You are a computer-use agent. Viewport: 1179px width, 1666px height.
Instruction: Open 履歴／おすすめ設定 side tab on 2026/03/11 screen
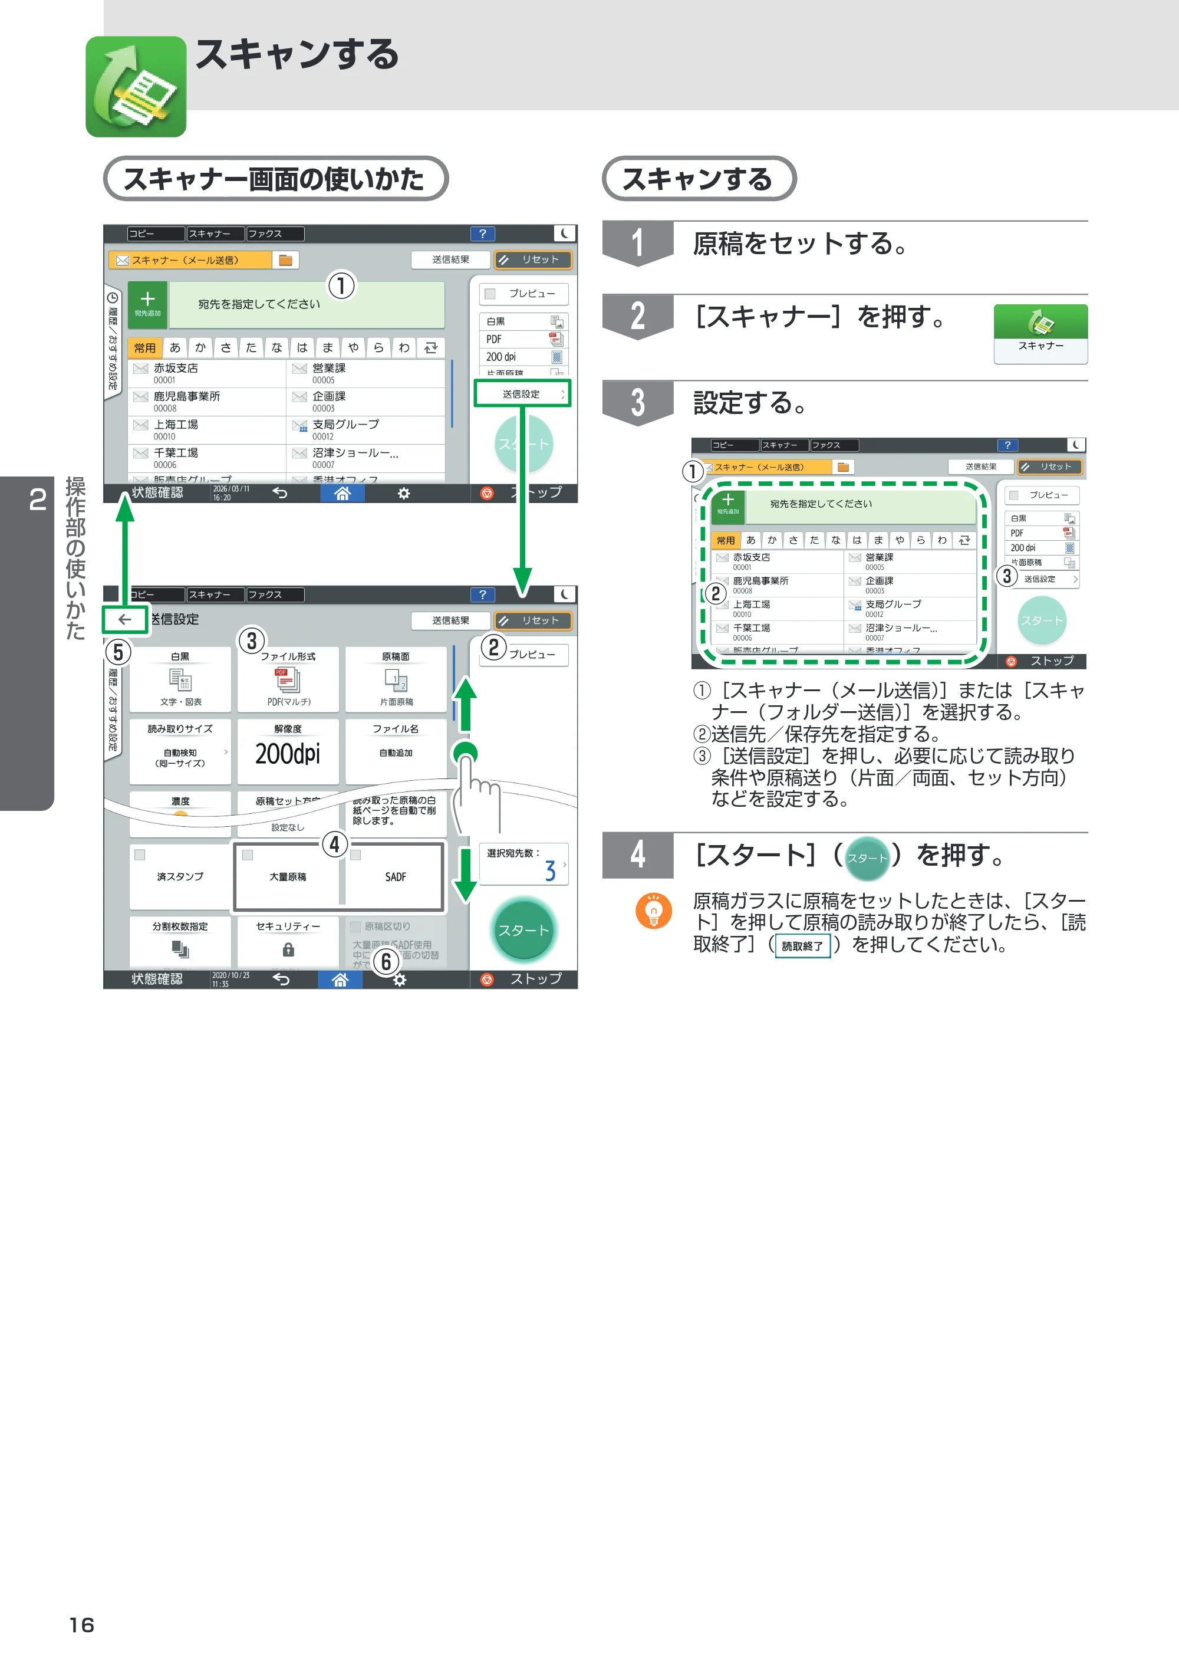(113, 341)
